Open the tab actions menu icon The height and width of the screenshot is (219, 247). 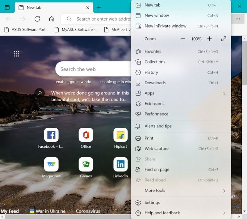pyautogui.click(x=7, y=7)
